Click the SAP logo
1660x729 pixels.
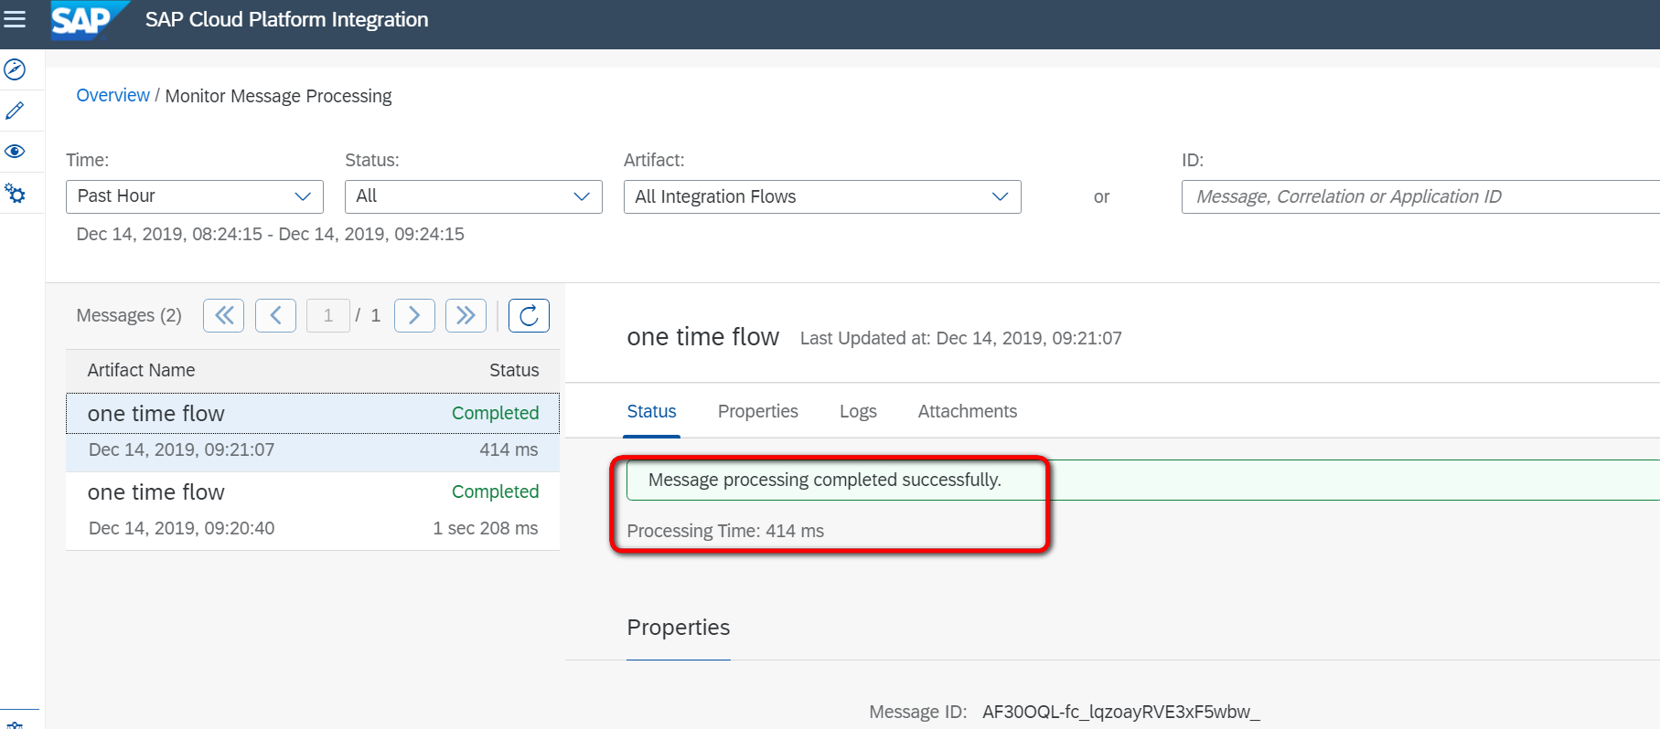pyautogui.click(x=83, y=20)
